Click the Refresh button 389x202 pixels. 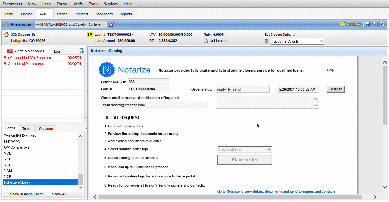click(336, 89)
